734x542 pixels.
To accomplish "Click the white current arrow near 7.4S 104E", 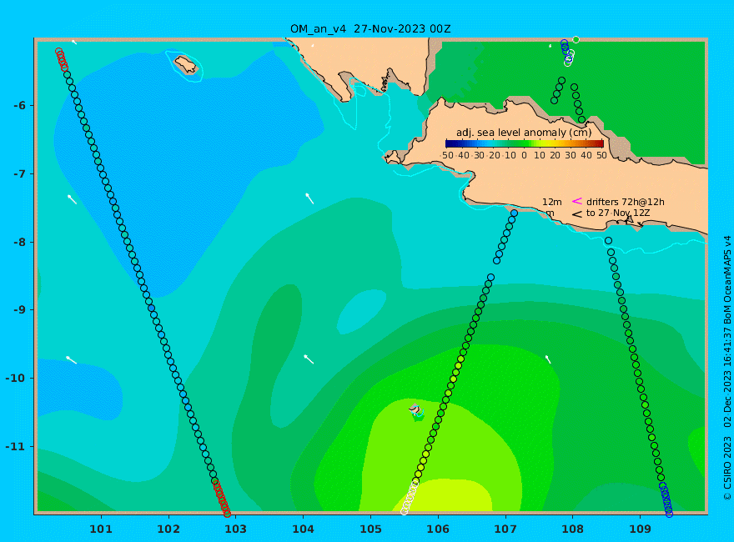I will click(x=309, y=198).
